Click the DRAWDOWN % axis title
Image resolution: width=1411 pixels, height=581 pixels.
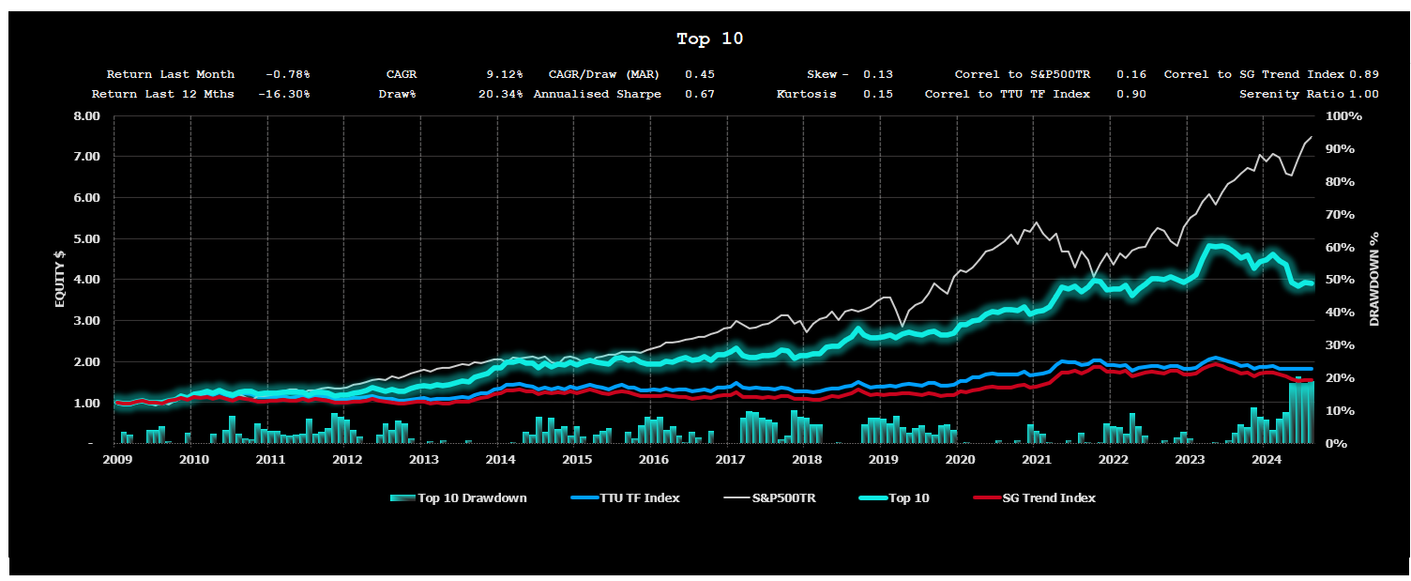coord(1374,280)
